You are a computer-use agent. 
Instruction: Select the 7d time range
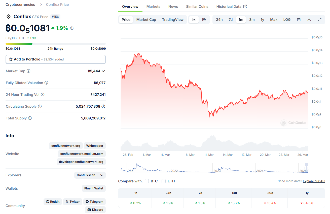tap(231, 20)
